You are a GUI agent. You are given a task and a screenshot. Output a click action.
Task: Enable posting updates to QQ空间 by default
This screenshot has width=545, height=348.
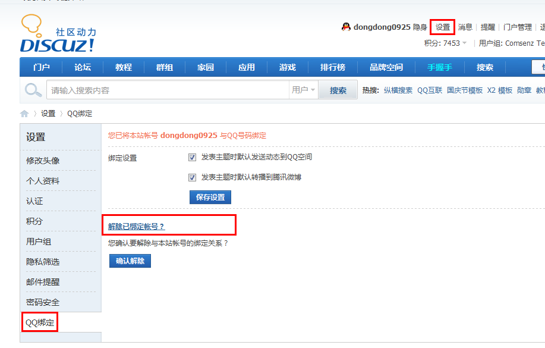(192, 156)
